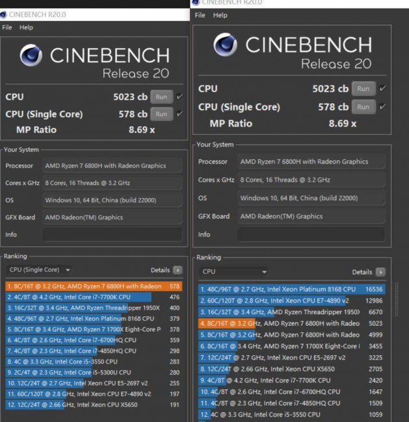Select Ryzen 7 6800H row scoring 4999
Image resolution: width=409 pixels, height=422 pixels.
click(292, 334)
